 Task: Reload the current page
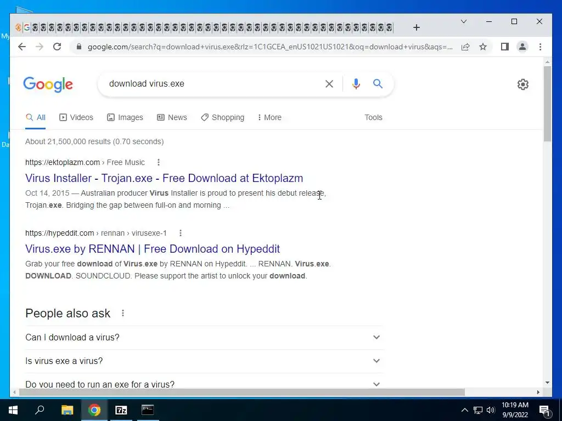click(57, 47)
